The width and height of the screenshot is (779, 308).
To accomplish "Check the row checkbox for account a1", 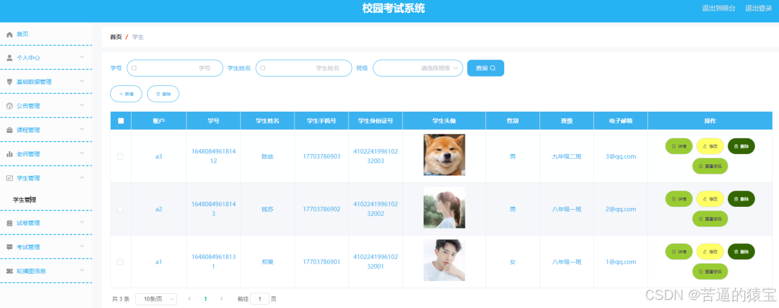I will (x=121, y=262).
